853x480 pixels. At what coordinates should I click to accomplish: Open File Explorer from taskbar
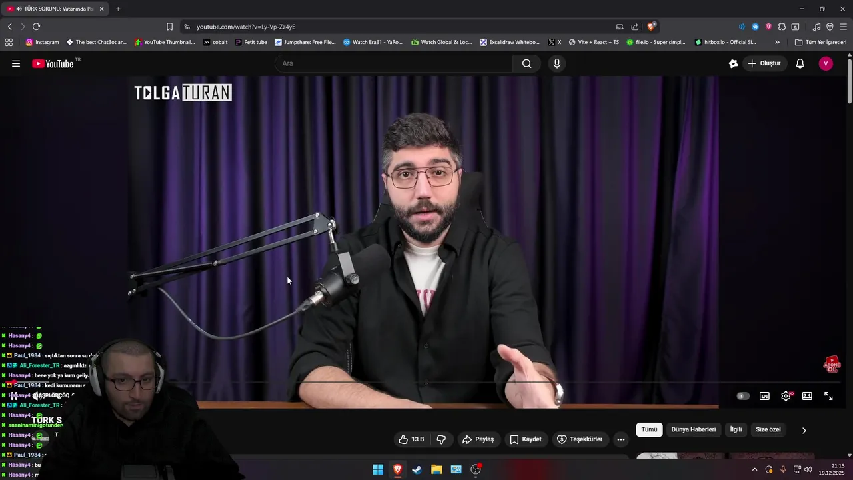pyautogui.click(x=436, y=469)
